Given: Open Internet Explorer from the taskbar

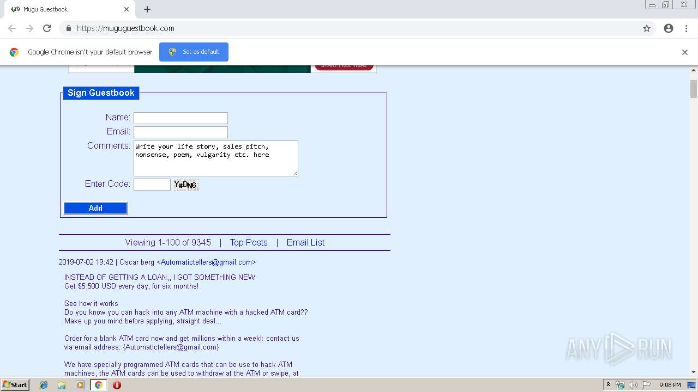Looking at the screenshot, I should pyautogui.click(x=44, y=385).
